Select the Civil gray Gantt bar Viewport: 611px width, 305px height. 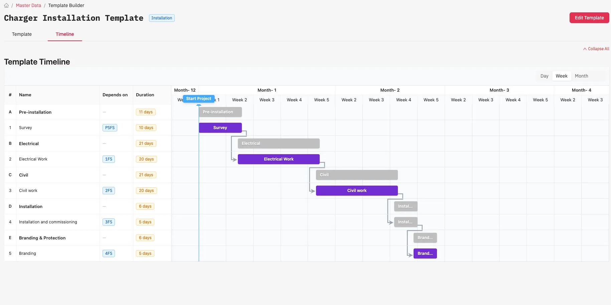357,175
